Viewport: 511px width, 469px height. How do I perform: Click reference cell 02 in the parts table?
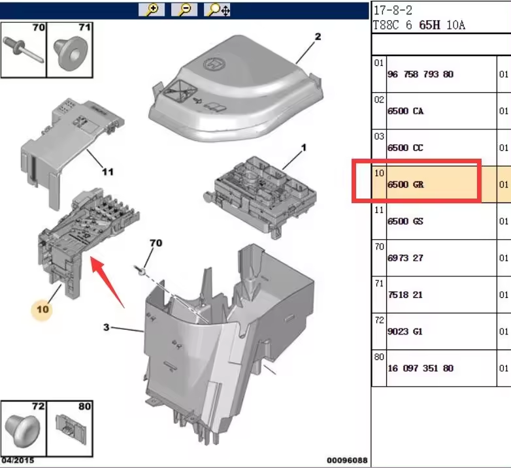coord(379,111)
